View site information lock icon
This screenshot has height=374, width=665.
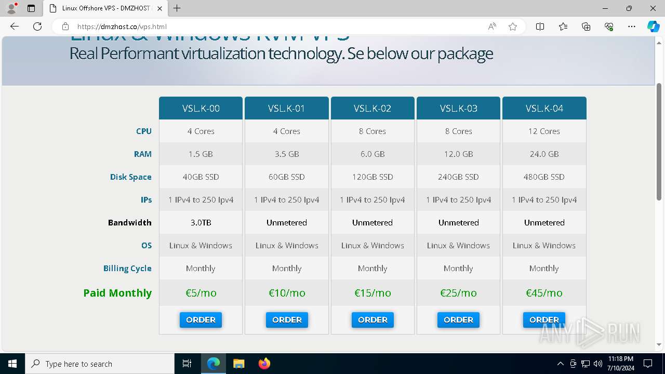65,26
